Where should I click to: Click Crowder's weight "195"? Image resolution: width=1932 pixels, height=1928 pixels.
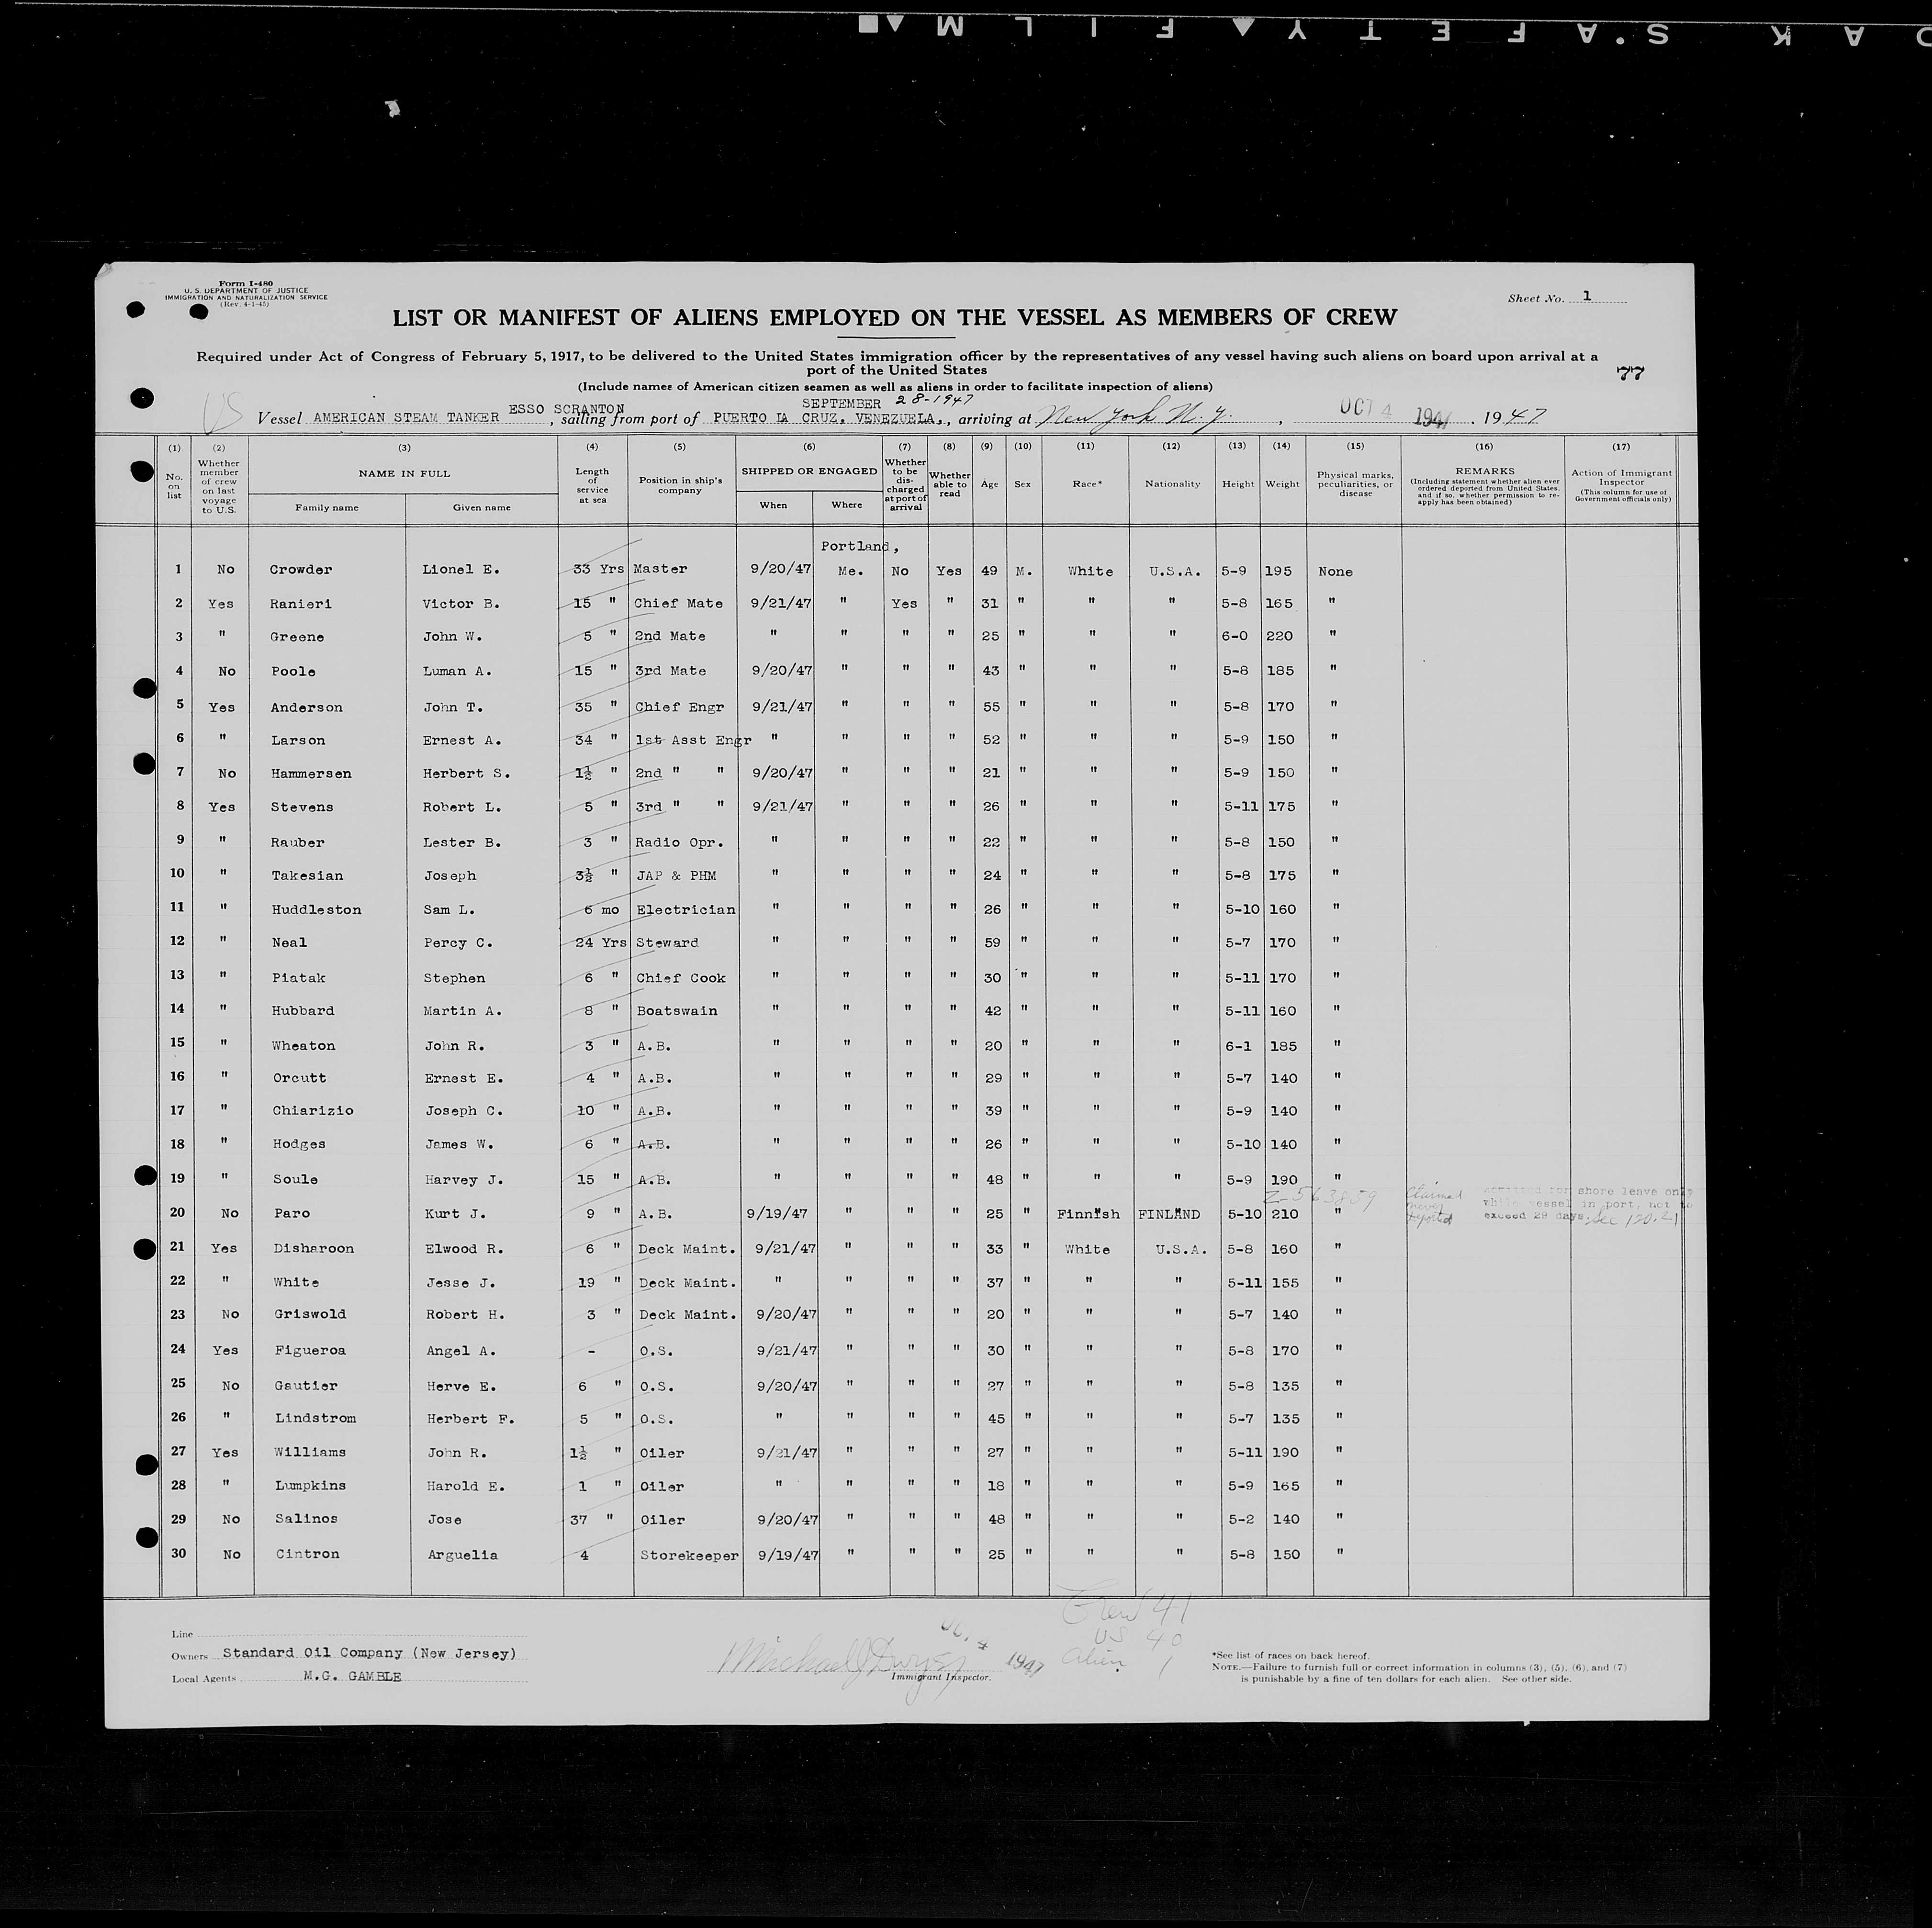(1278, 571)
